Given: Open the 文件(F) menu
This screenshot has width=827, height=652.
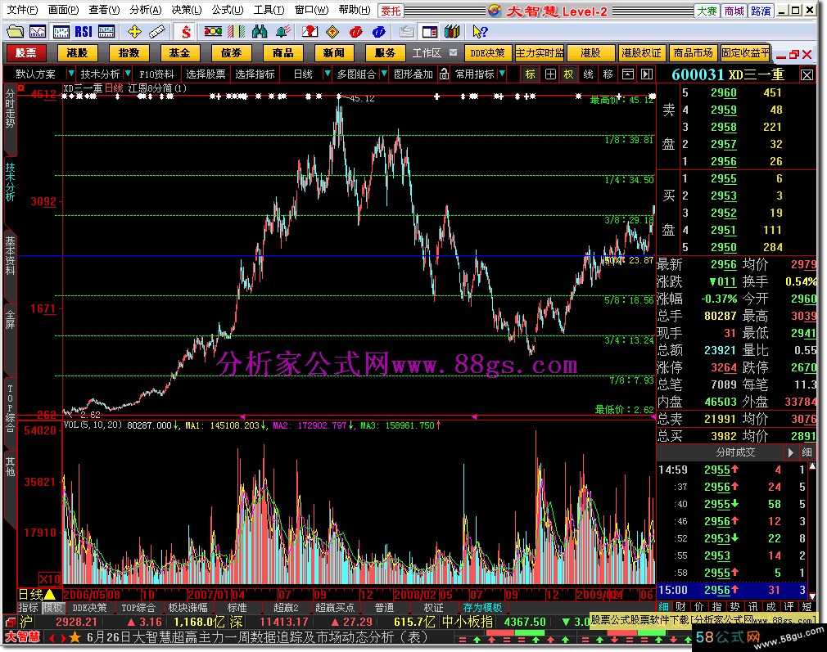Looking at the screenshot, I should click(22, 10).
